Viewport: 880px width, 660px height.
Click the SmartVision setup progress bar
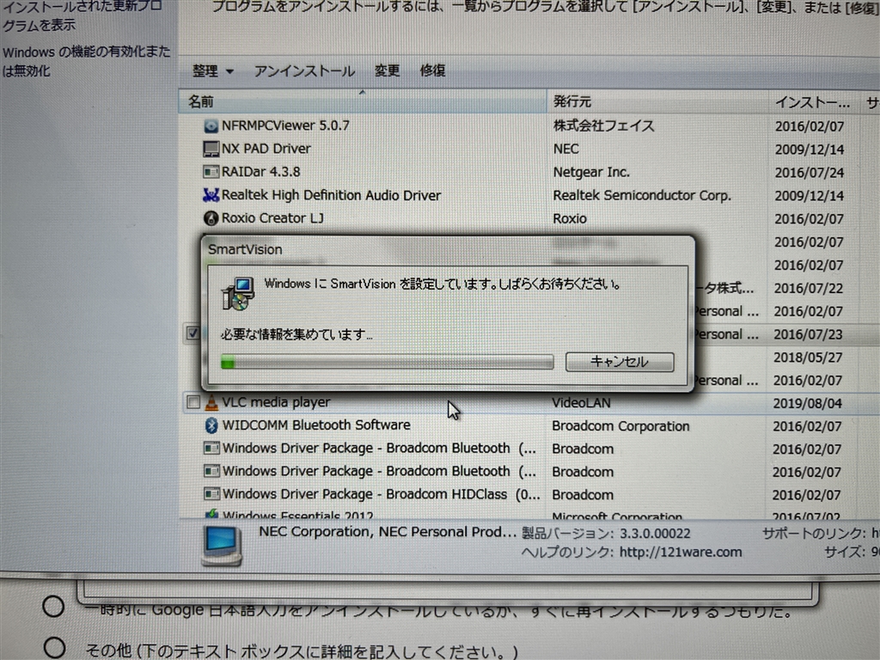[387, 362]
